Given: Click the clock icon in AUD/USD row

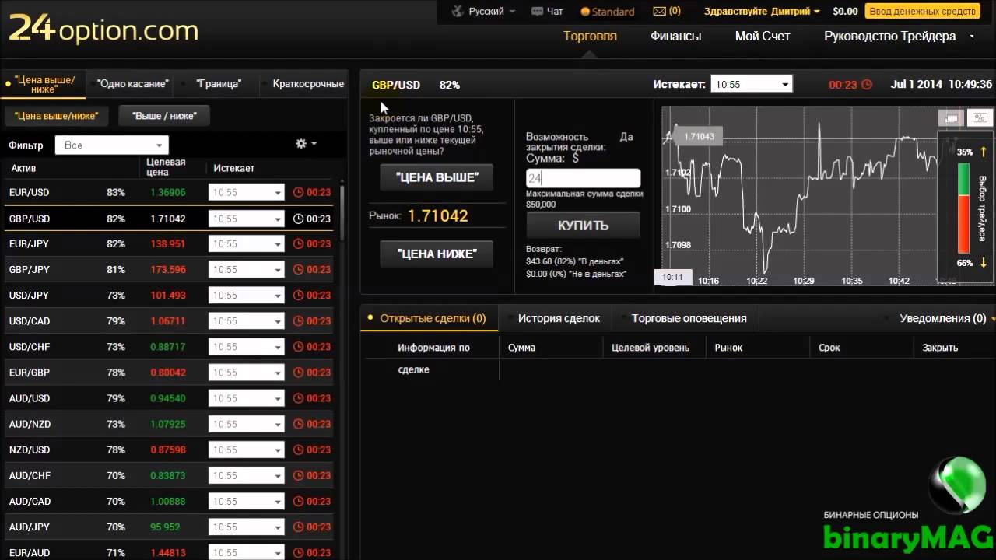Looking at the screenshot, I should tap(299, 398).
